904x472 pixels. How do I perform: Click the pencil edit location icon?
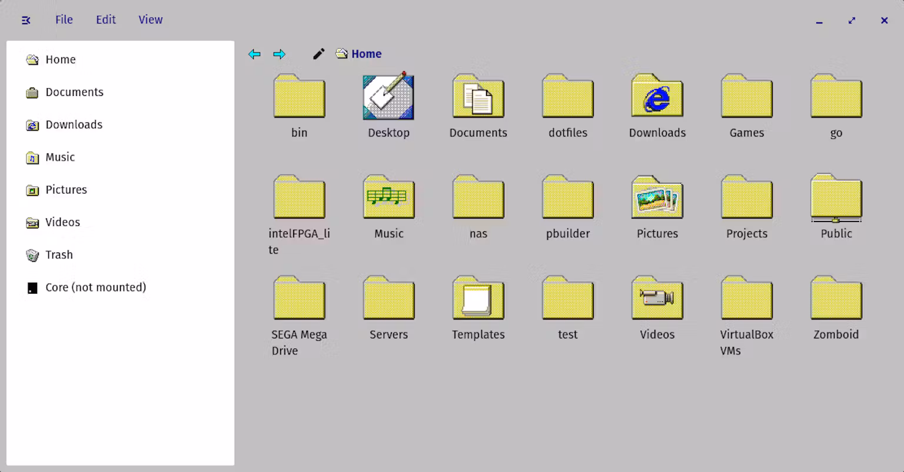[318, 54]
